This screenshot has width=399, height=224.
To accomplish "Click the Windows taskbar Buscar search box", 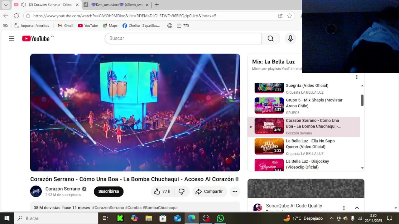I will pyautogui.click(x=56, y=218).
